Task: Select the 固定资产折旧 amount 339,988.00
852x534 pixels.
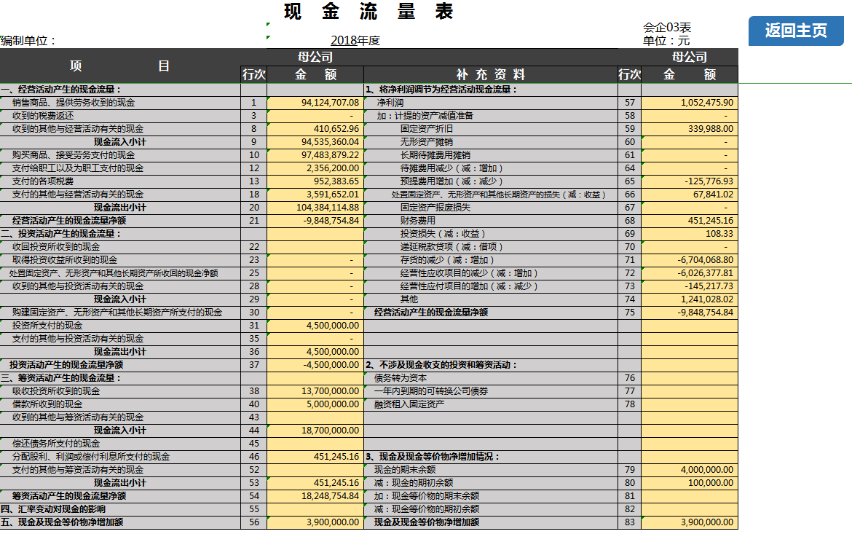Action: point(689,129)
